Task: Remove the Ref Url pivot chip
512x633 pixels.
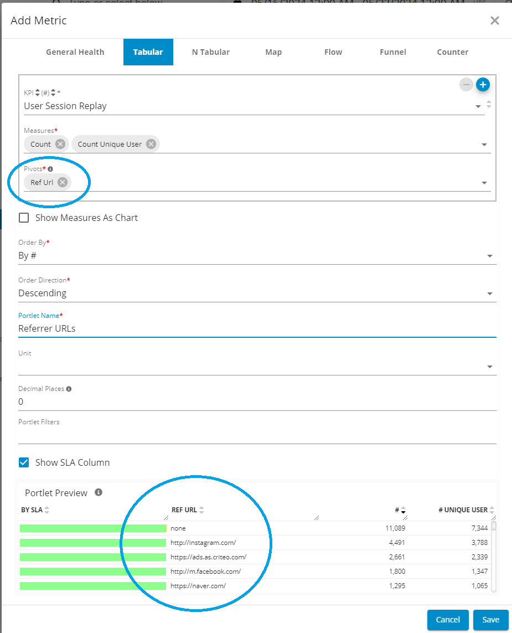Action: [63, 182]
